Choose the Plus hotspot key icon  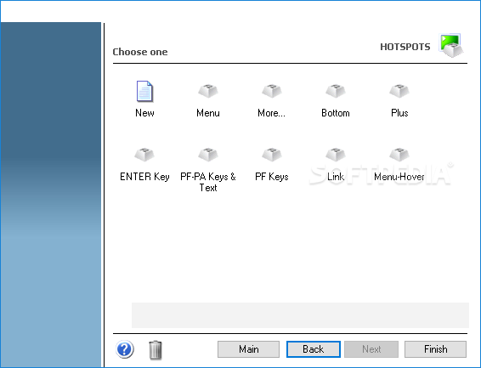[x=399, y=91]
